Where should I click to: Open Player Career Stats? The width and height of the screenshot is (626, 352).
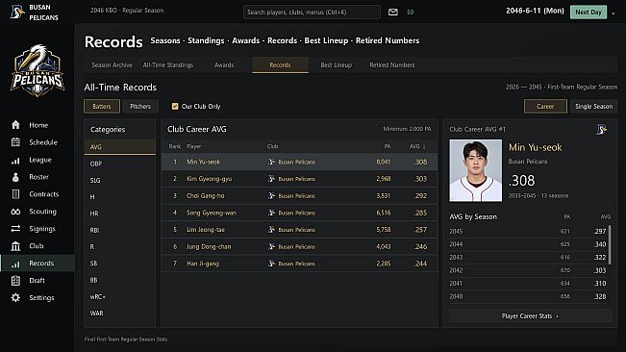tap(530, 315)
